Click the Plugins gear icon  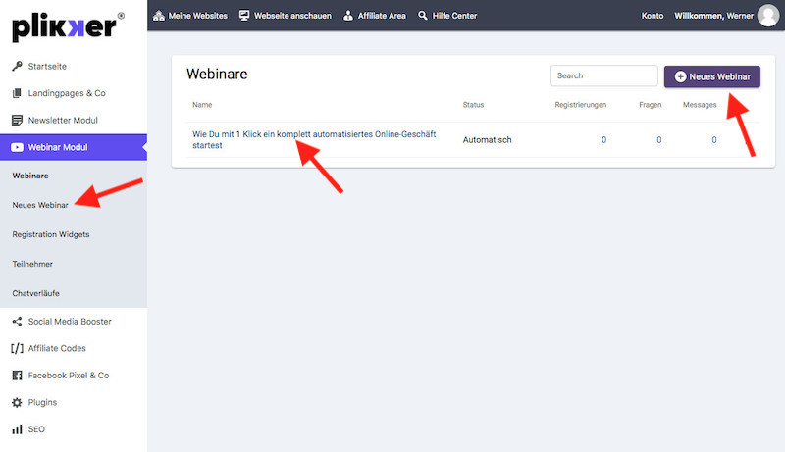(17, 402)
